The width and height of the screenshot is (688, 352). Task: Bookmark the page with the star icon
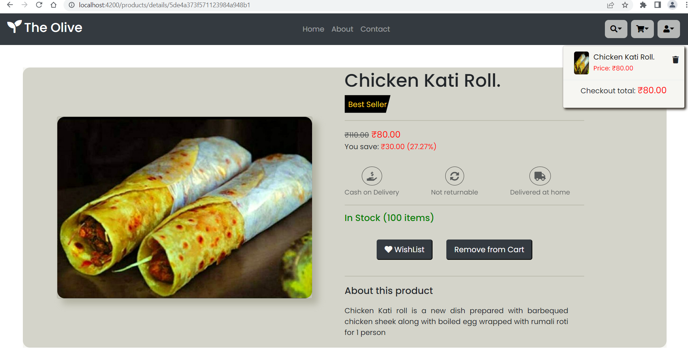click(x=625, y=5)
